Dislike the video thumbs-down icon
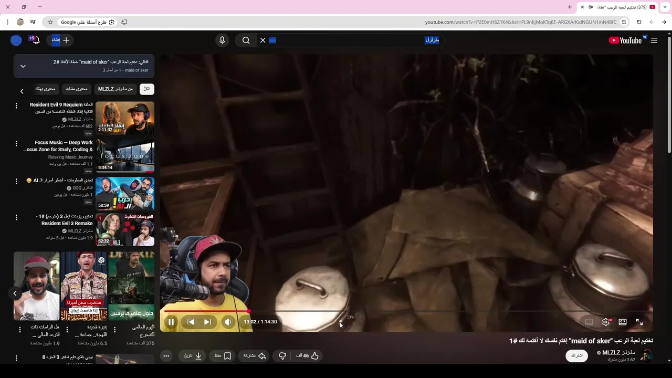Image resolution: width=672 pixels, height=378 pixels. coord(282,356)
